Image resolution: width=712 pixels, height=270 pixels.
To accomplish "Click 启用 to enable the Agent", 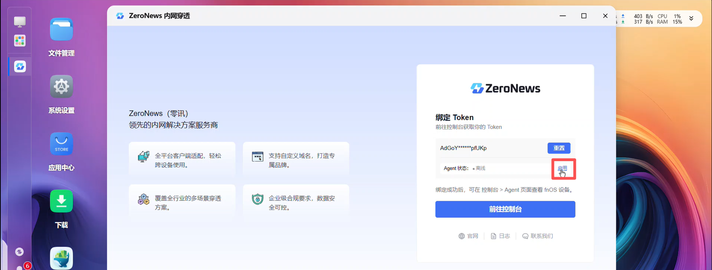I will coord(562,169).
